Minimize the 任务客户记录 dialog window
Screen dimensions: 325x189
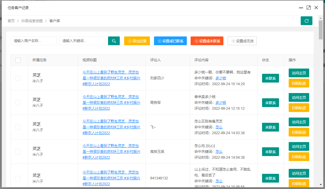point(301,8)
